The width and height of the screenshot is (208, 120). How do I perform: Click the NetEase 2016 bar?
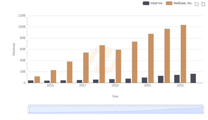[70, 72]
